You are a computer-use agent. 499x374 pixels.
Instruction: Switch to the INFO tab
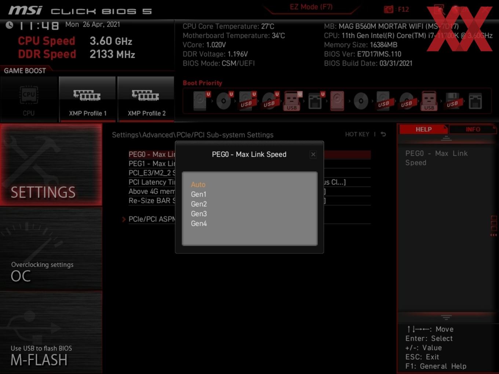(x=473, y=129)
